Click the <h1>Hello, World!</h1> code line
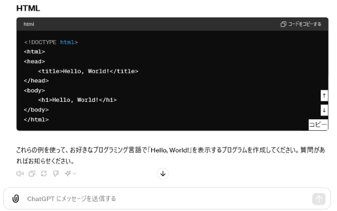The image size is (337, 211). coord(77,100)
